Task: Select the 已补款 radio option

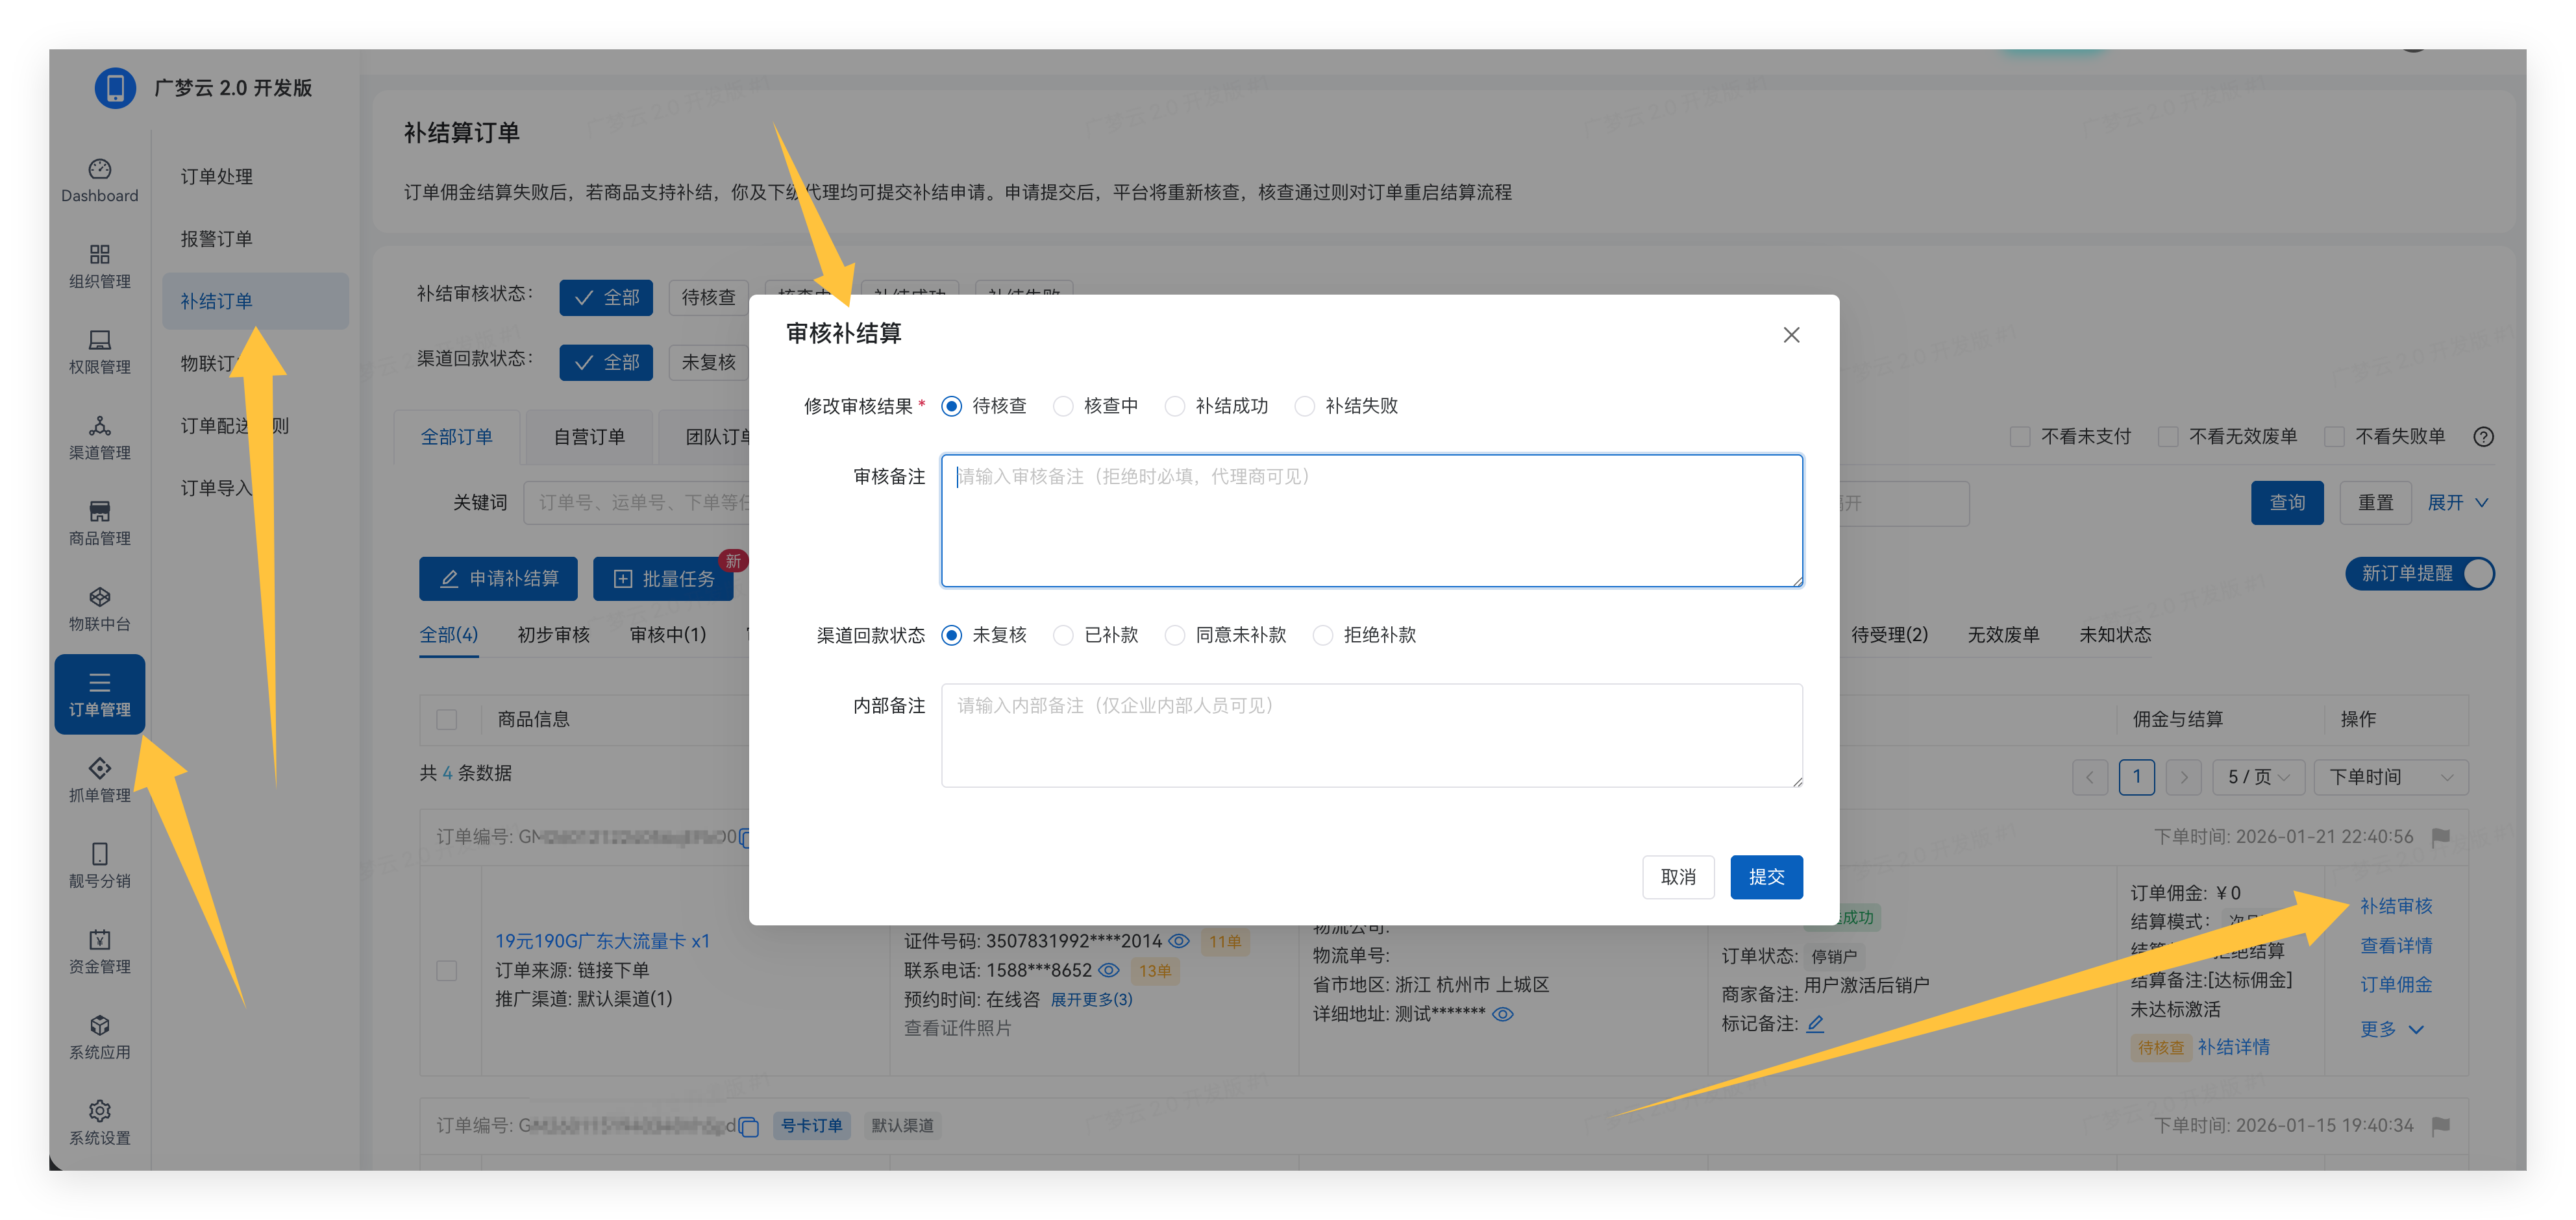Action: tap(1064, 636)
